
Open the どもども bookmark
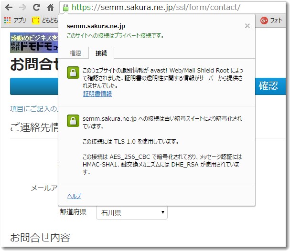click(x=45, y=20)
